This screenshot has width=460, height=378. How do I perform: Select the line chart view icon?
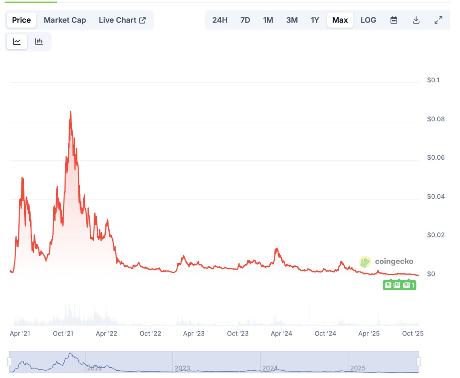[x=17, y=42]
